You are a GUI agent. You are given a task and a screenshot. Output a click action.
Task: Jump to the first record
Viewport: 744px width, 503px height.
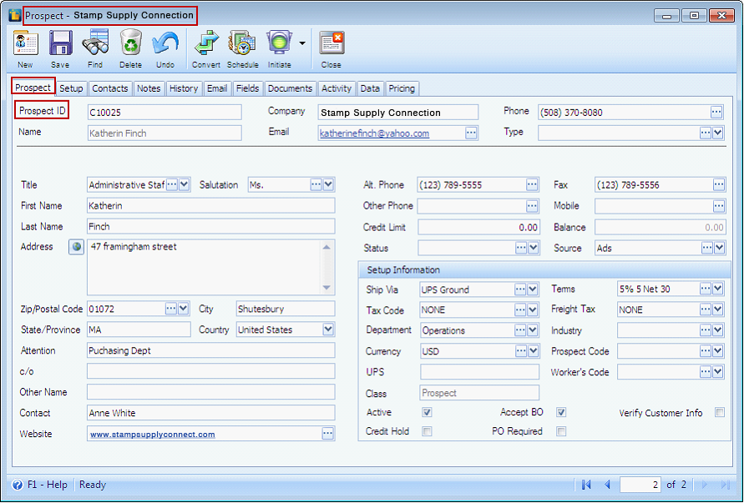tap(586, 485)
